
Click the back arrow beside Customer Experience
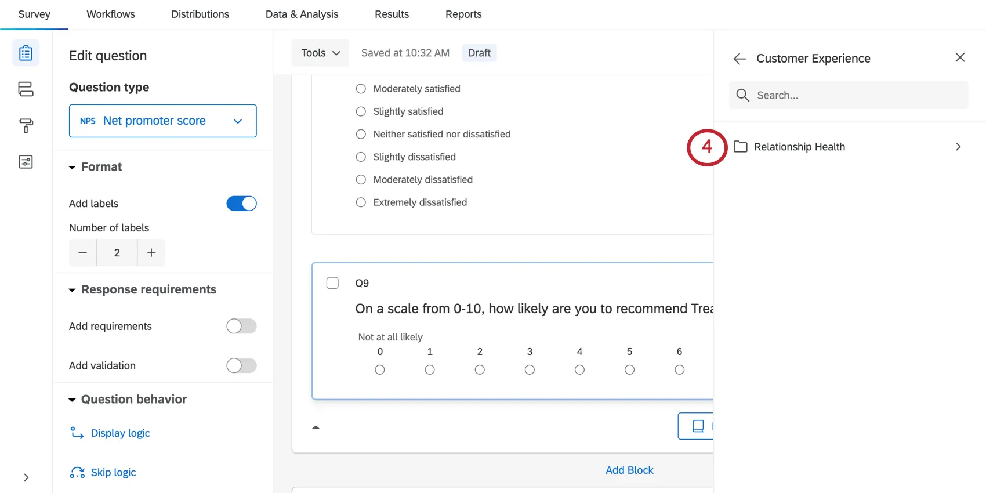tap(739, 59)
